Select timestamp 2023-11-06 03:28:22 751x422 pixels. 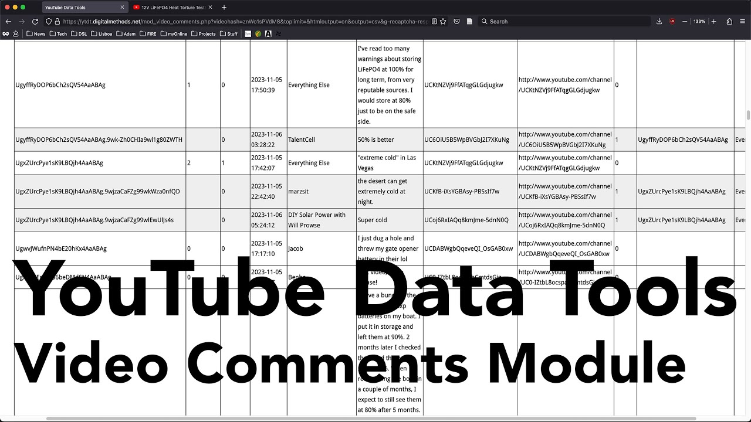click(x=267, y=139)
